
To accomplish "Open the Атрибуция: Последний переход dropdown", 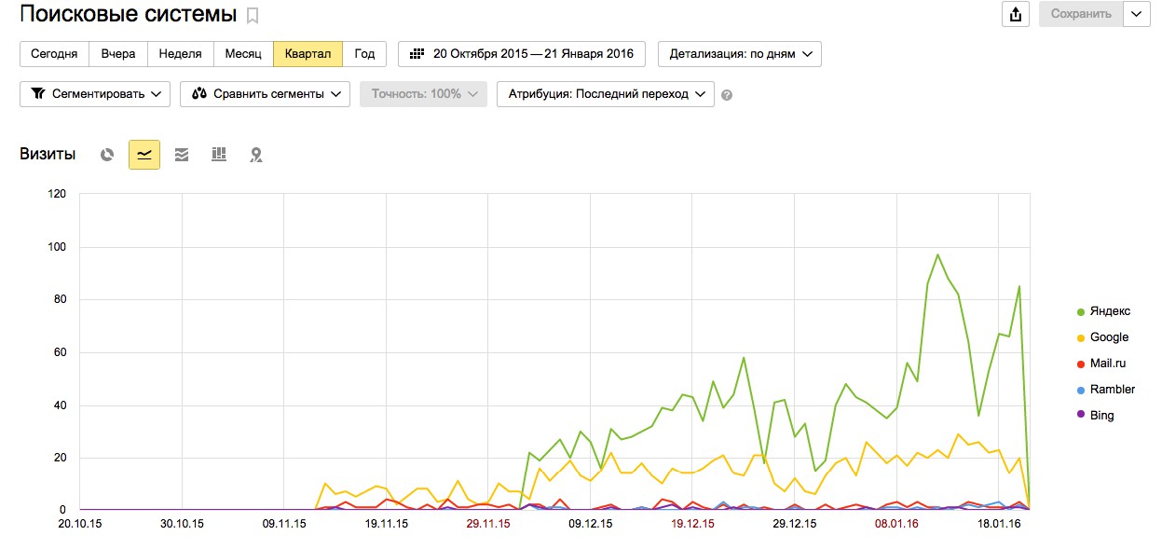I will click(606, 94).
